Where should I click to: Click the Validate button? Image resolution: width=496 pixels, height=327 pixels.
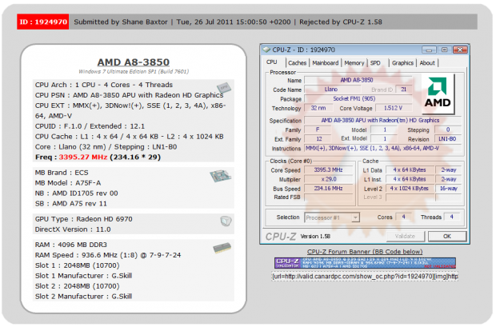[x=406, y=236]
